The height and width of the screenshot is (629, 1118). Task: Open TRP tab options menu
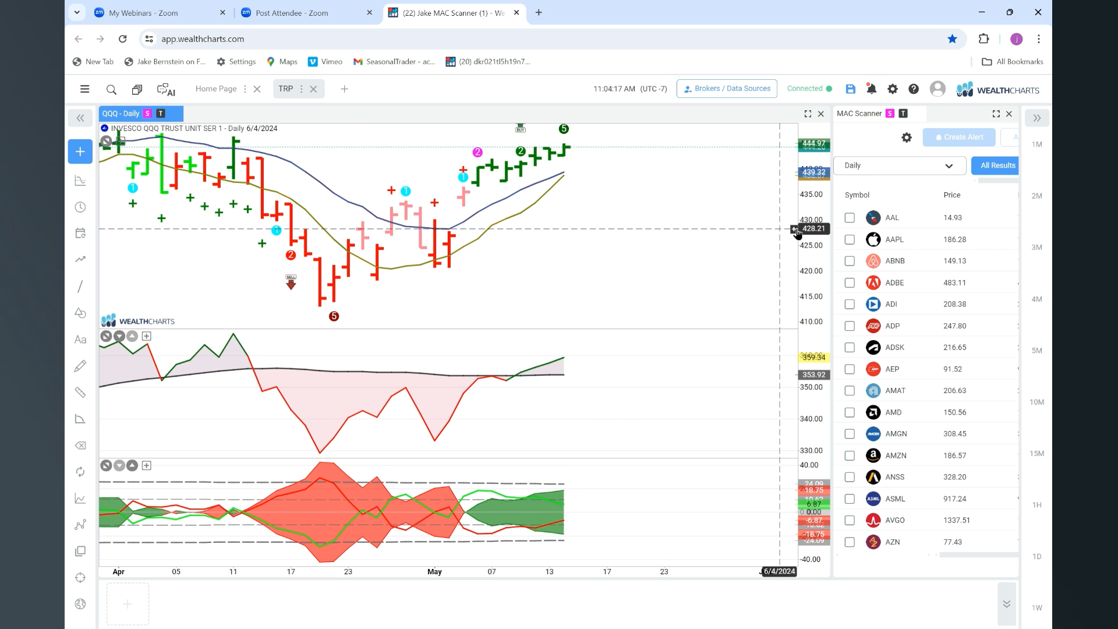pos(301,89)
